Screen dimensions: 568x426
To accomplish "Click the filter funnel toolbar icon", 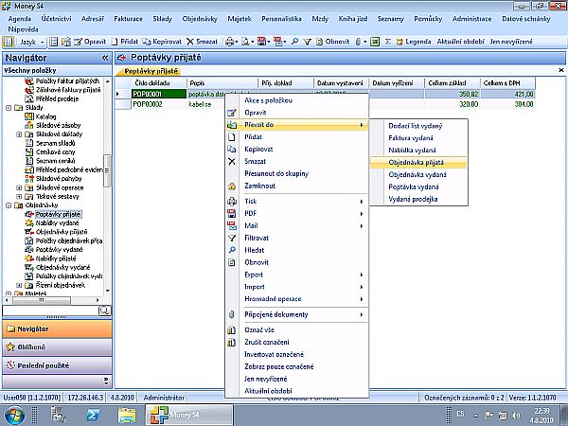I will pos(307,42).
